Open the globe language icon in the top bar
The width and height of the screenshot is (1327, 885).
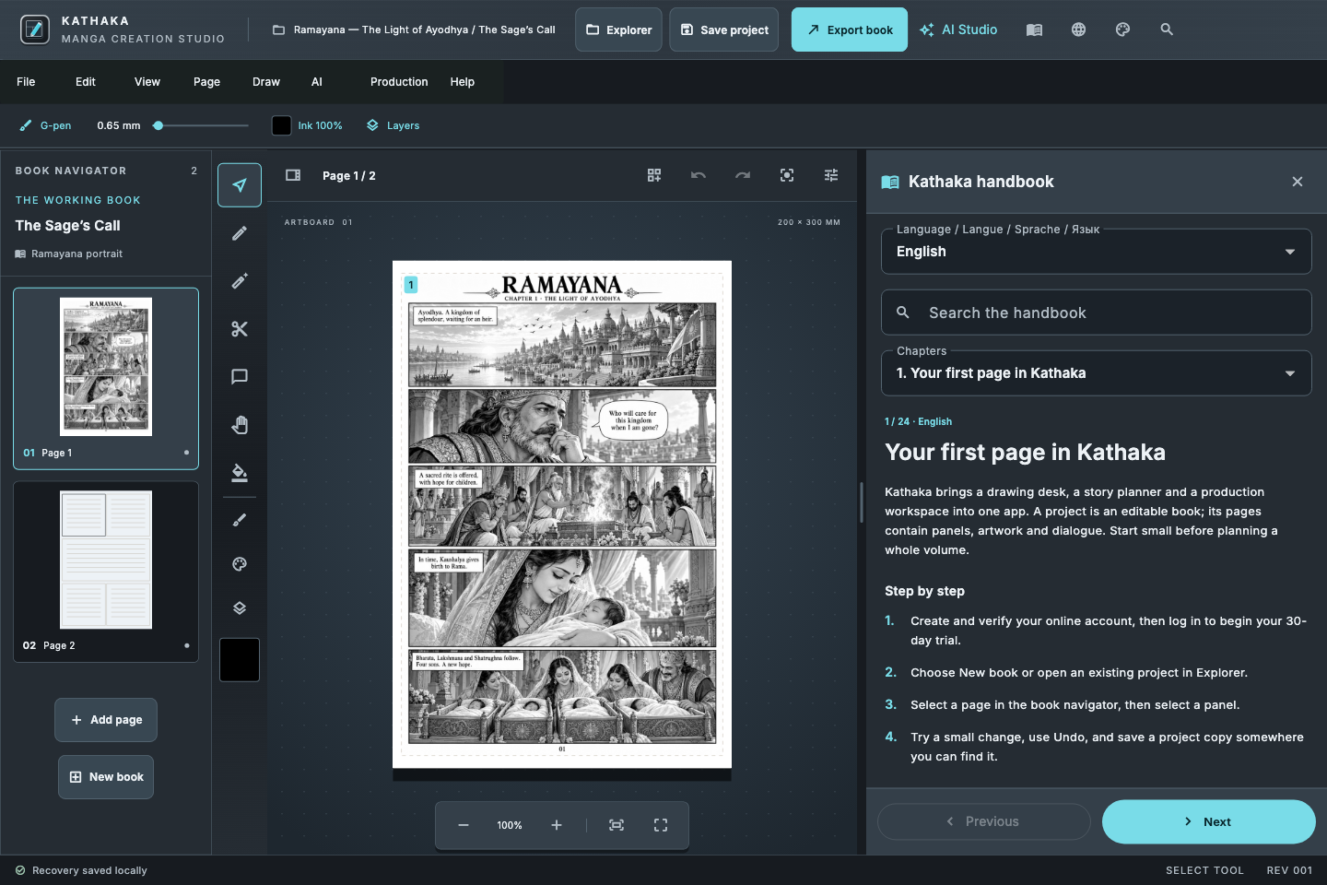click(x=1078, y=29)
